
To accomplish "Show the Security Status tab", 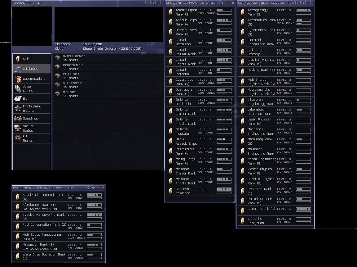I will click(32, 128).
